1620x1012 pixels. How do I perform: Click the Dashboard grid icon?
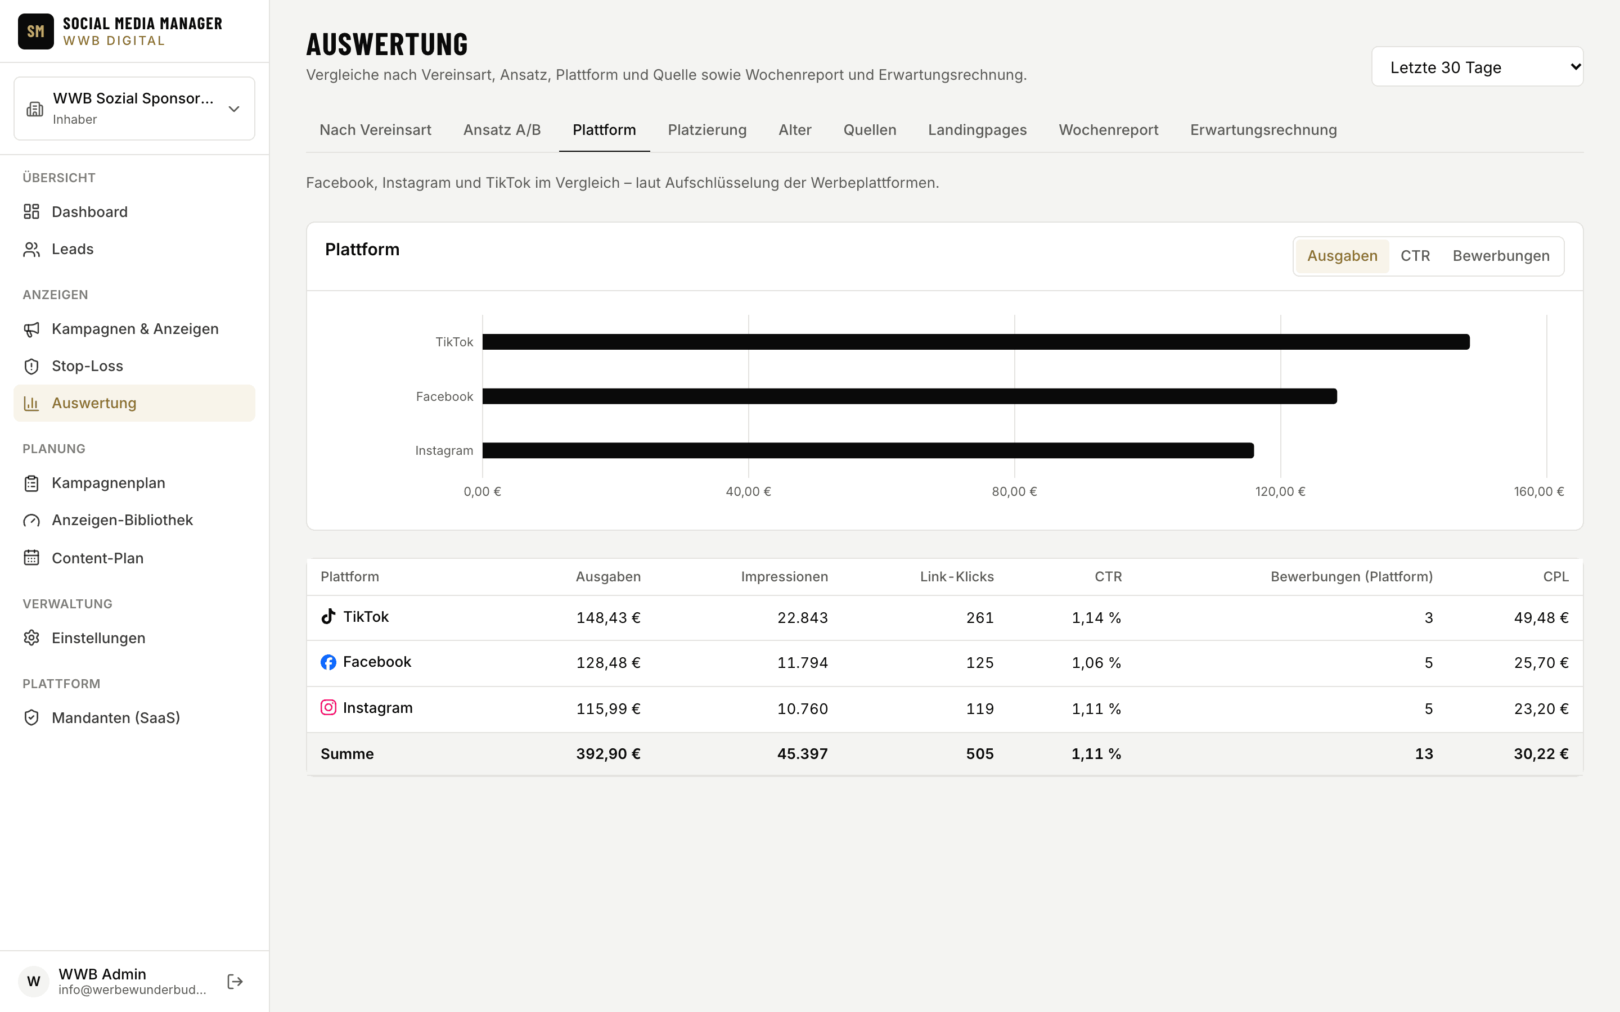(31, 211)
